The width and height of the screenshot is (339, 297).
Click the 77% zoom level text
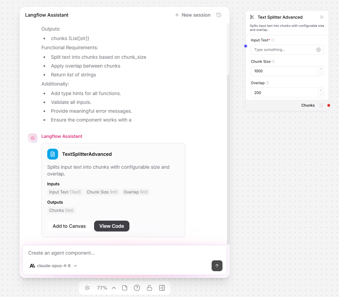click(x=102, y=288)
